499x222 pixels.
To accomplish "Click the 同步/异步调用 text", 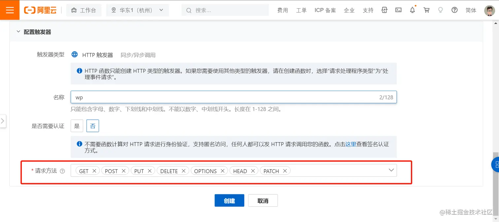I will pyautogui.click(x=138, y=55).
